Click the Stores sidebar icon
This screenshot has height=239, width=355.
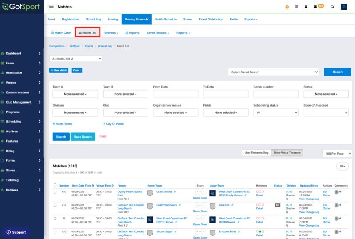(x=2, y=170)
